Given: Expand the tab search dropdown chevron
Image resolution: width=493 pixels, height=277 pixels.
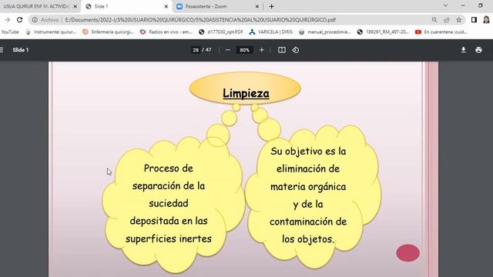Looking at the screenshot, I should [x=445, y=5].
